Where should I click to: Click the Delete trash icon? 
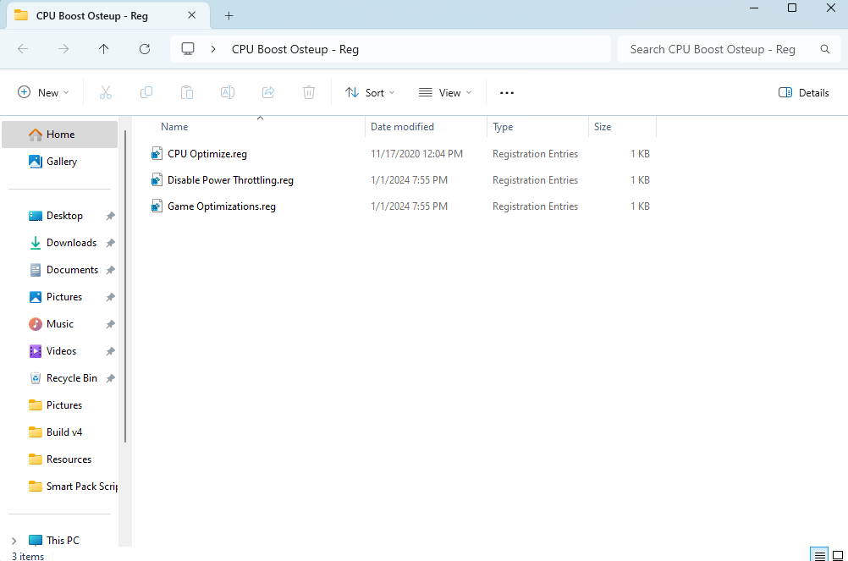click(x=309, y=92)
